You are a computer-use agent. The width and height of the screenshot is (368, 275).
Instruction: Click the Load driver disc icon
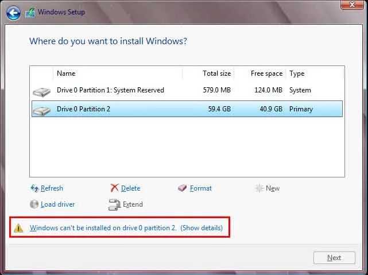(34, 204)
